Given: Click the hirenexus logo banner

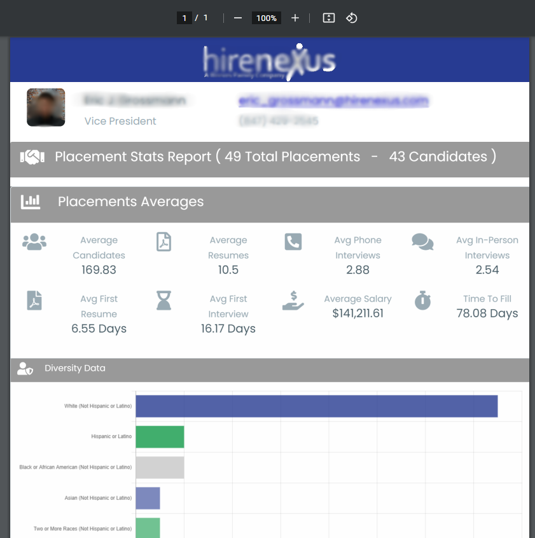Looking at the screenshot, I should [x=269, y=61].
